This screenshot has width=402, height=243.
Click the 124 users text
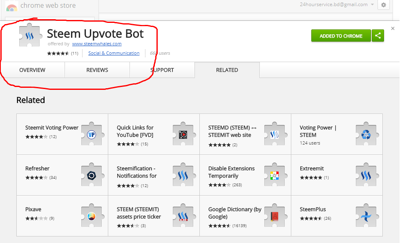pyautogui.click(x=310, y=143)
